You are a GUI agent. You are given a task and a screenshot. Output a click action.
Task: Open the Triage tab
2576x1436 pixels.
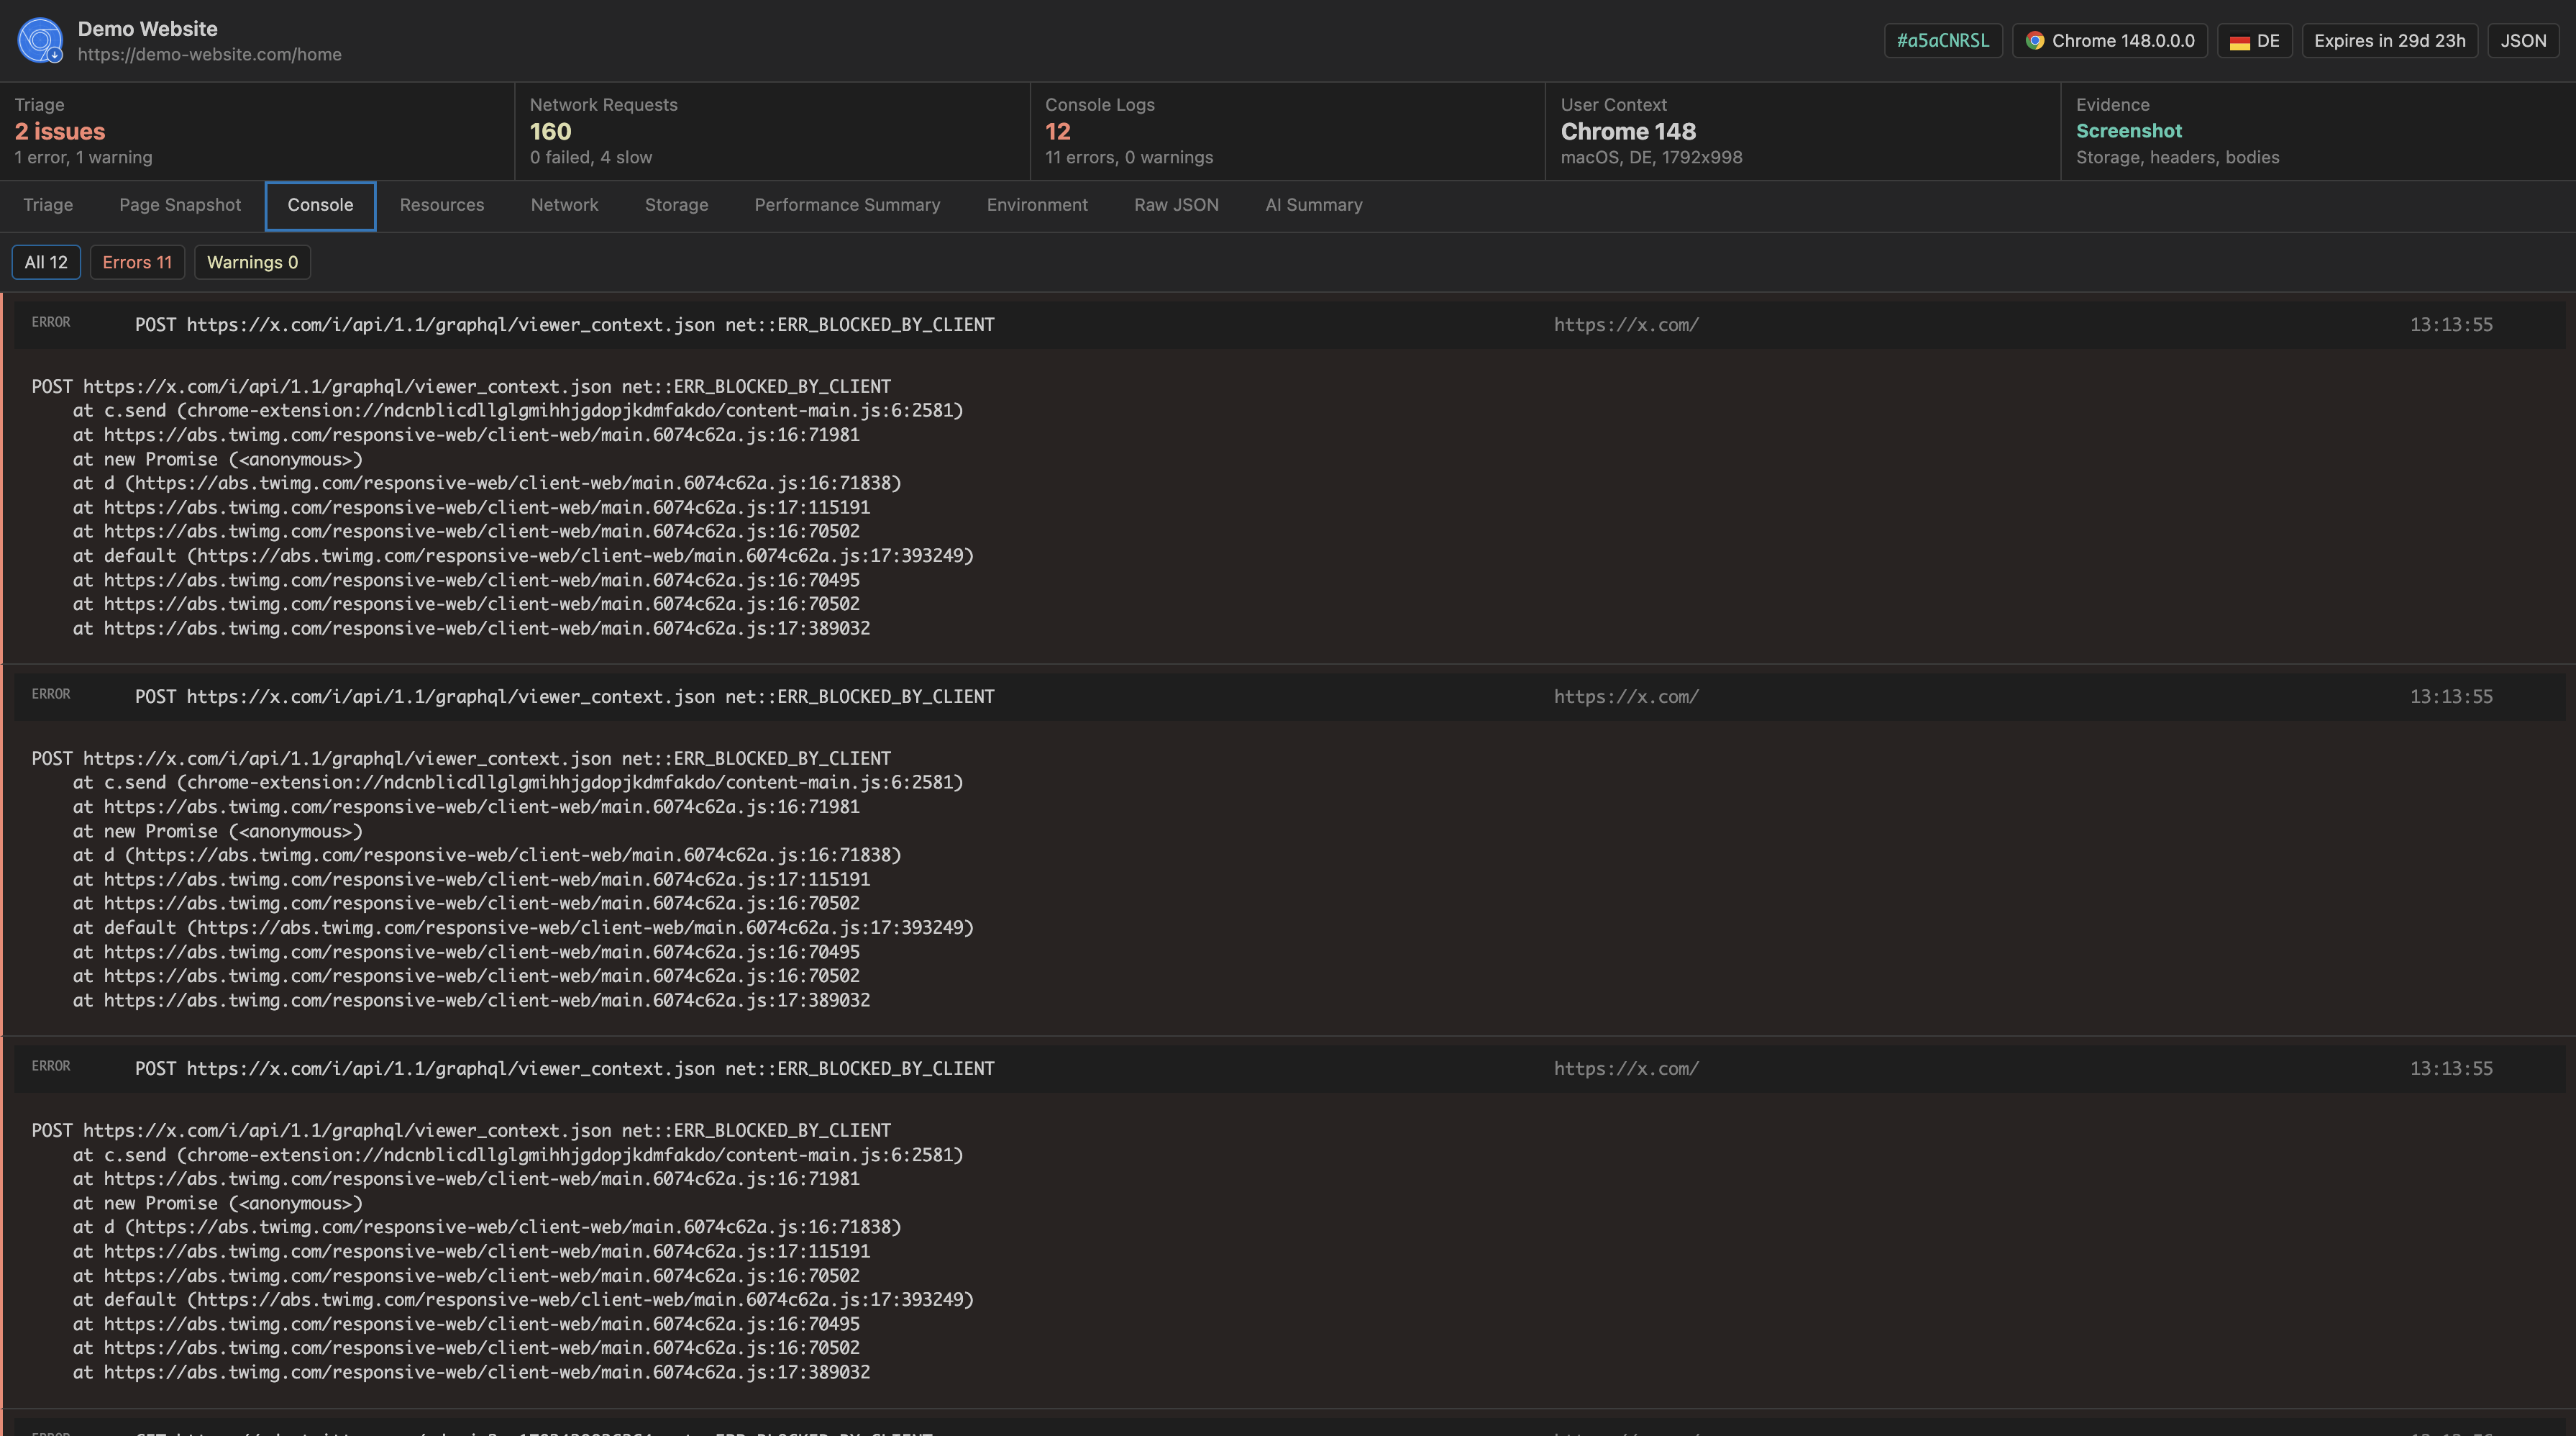click(48, 205)
